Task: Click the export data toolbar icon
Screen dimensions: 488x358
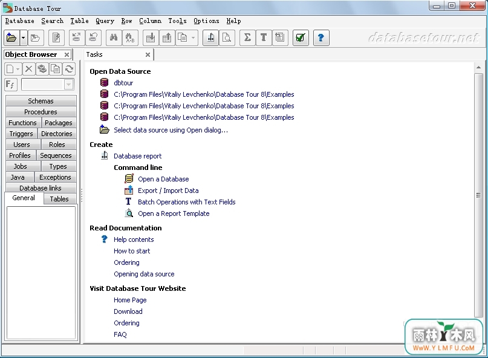Action: (x=167, y=38)
